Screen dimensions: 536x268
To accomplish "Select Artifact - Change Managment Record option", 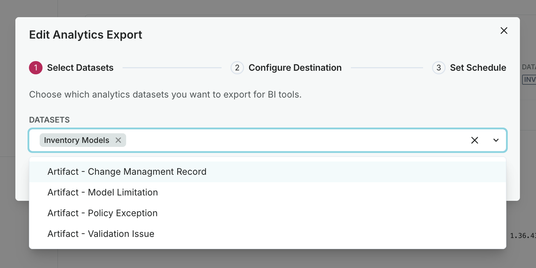I will tap(127, 172).
